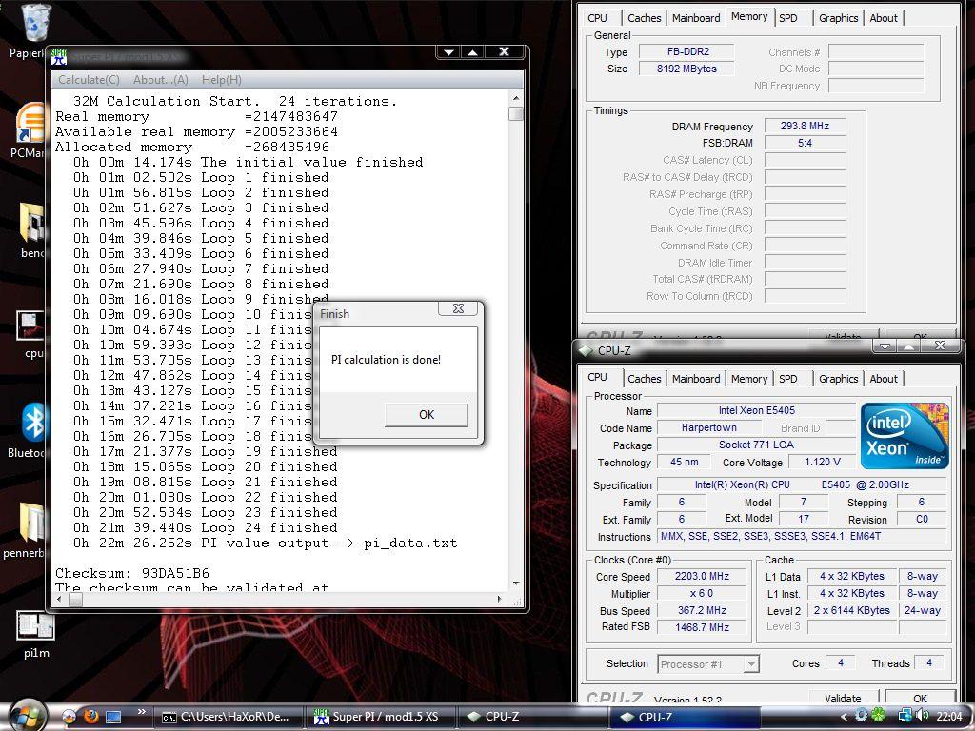
Task: Click the FB-DDR2 memory type field
Action: click(687, 51)
